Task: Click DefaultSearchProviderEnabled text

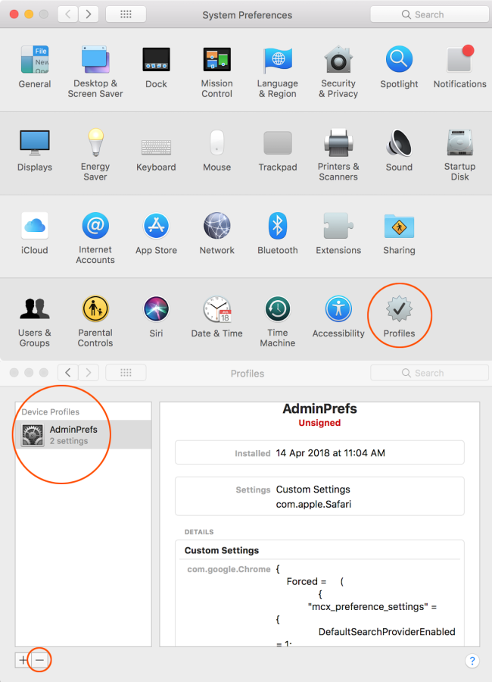Action: tap(387, 631)
